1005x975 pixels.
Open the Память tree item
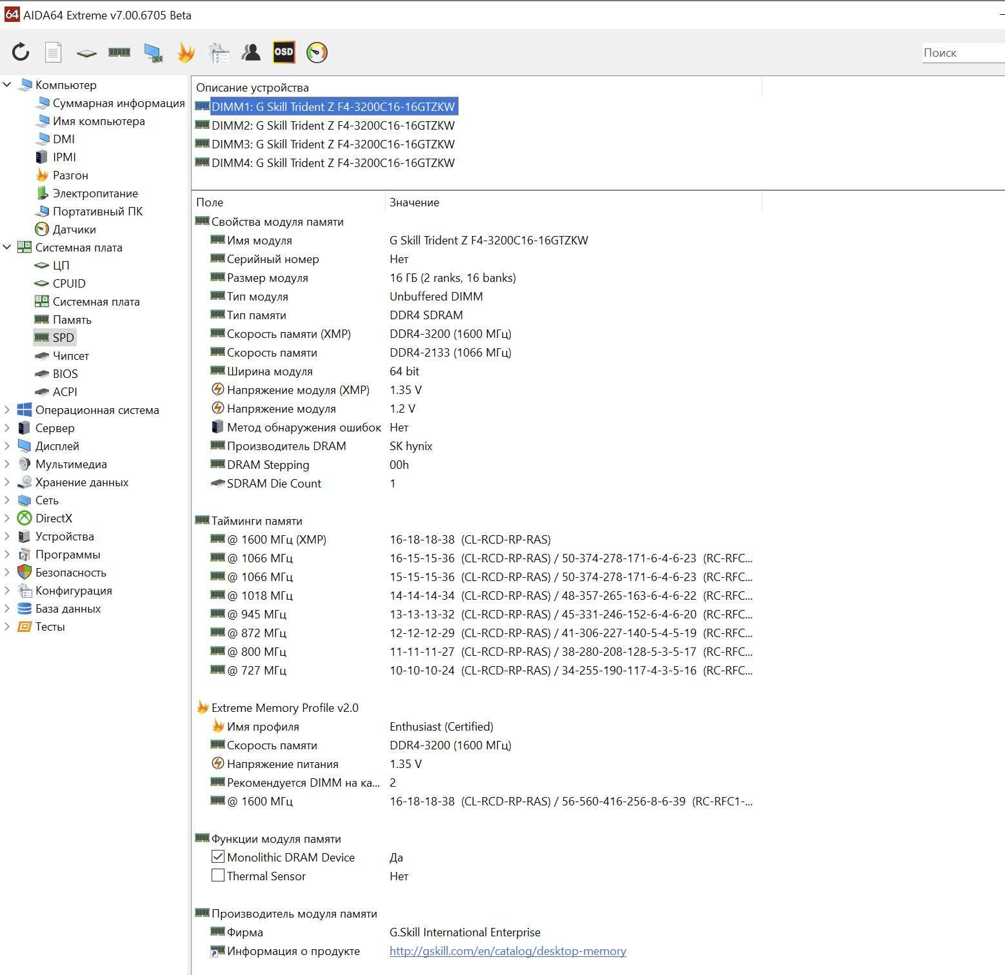tap(72, 319)
